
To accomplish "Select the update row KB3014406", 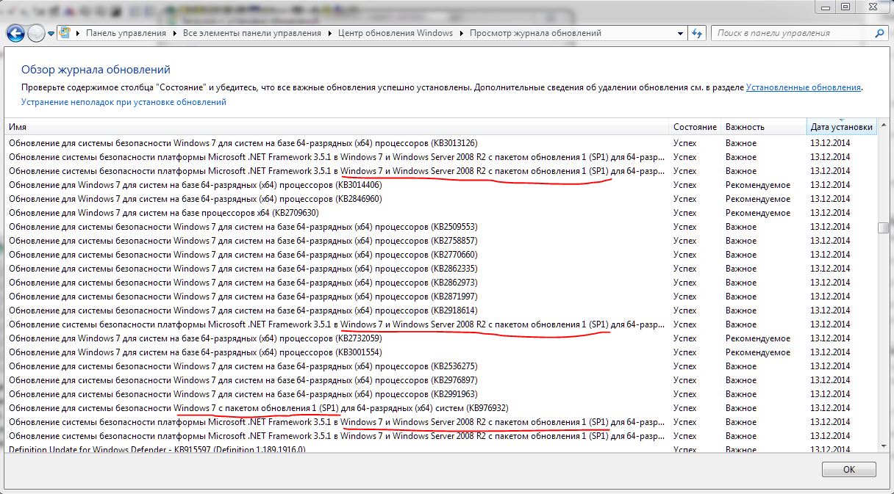I will pyautogui.click(x=441, y=185).
